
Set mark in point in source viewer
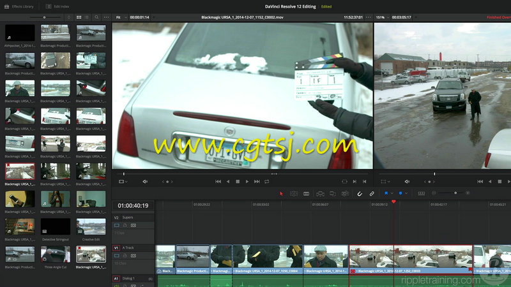[355, 182]
